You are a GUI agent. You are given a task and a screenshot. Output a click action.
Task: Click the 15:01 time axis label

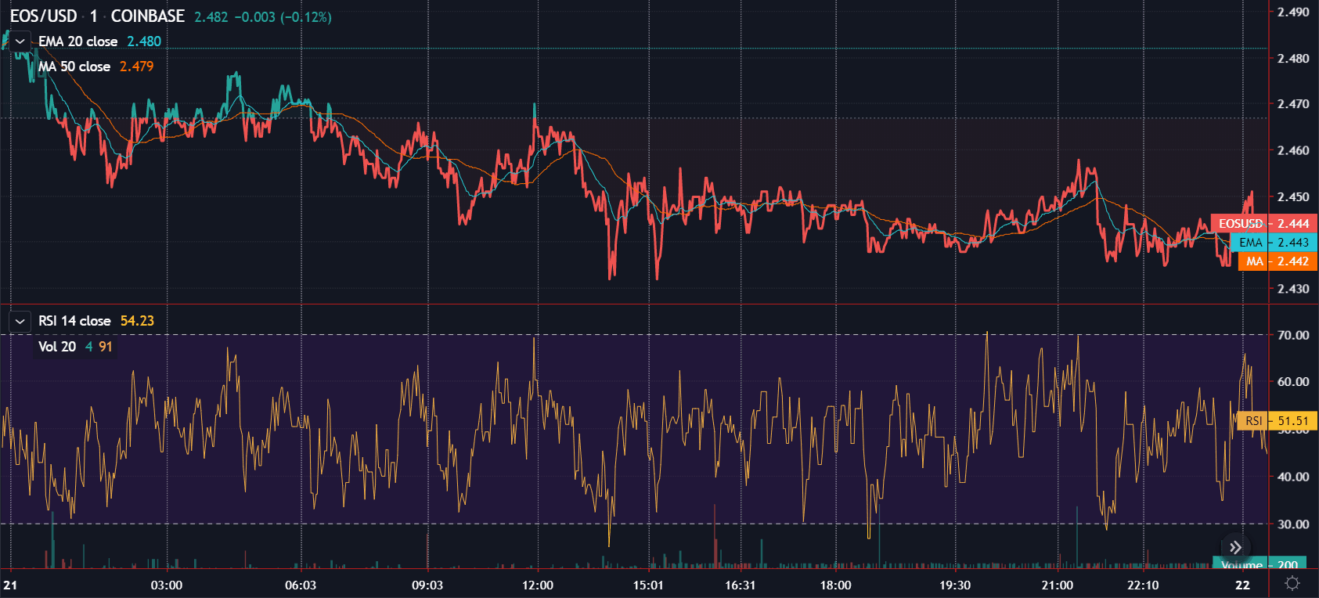pyautogui.click(x=648, y=585)
